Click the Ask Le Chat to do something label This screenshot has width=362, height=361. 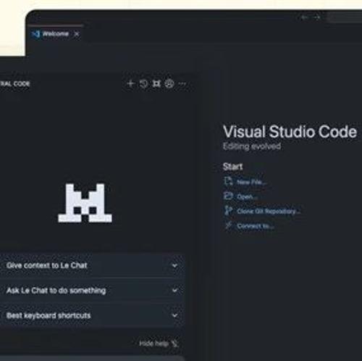56,291
